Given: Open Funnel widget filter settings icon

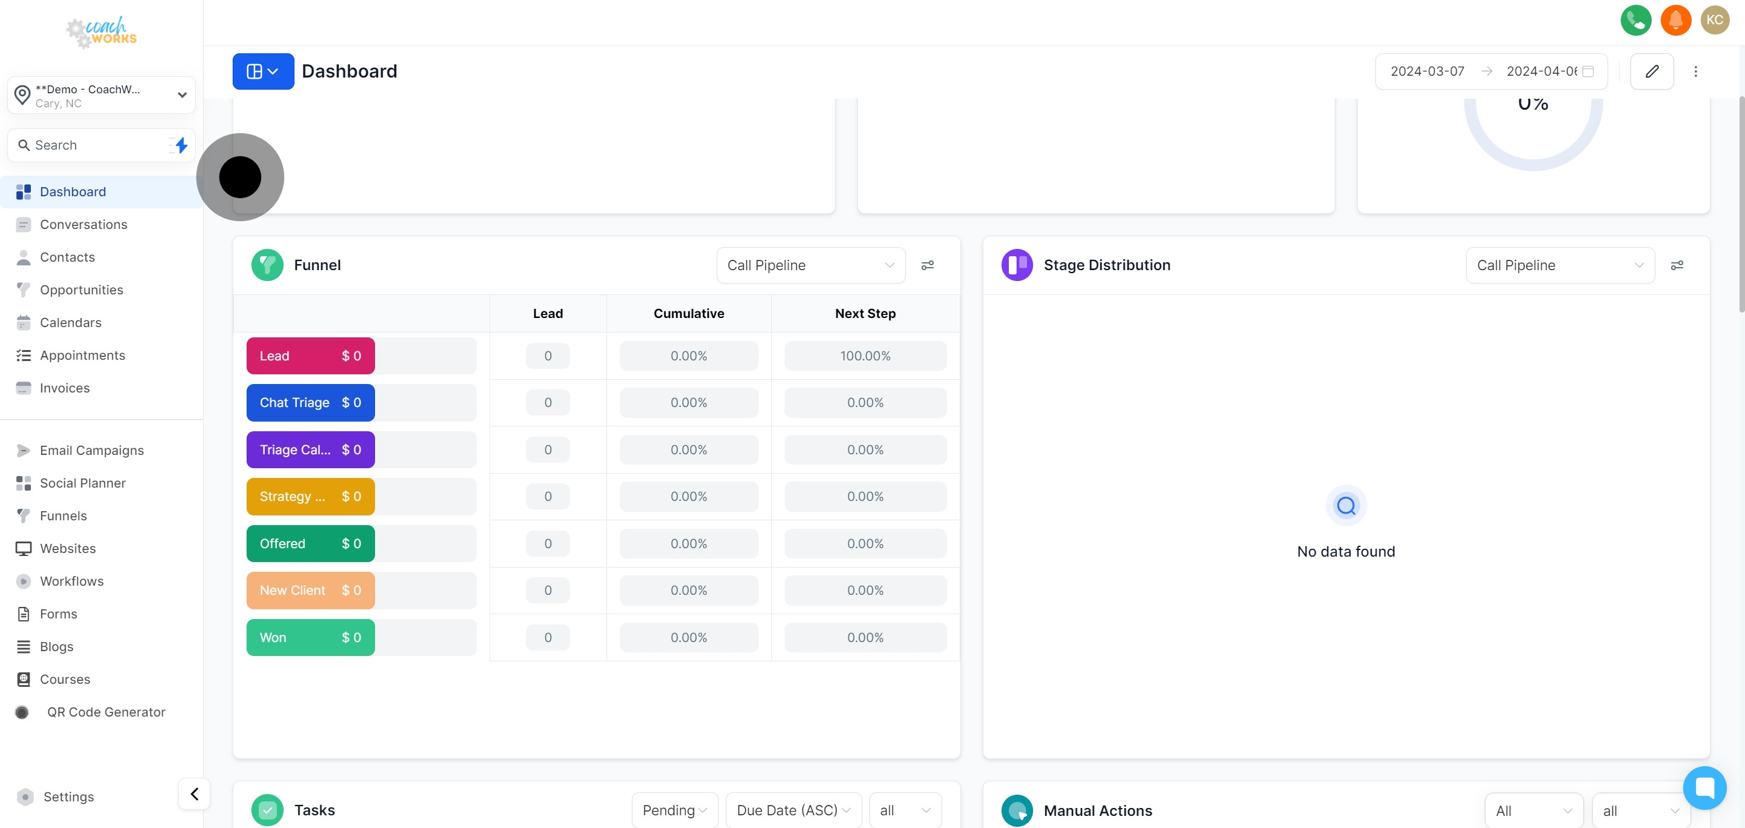Looking at the screenshot, I should coord(928,265).
